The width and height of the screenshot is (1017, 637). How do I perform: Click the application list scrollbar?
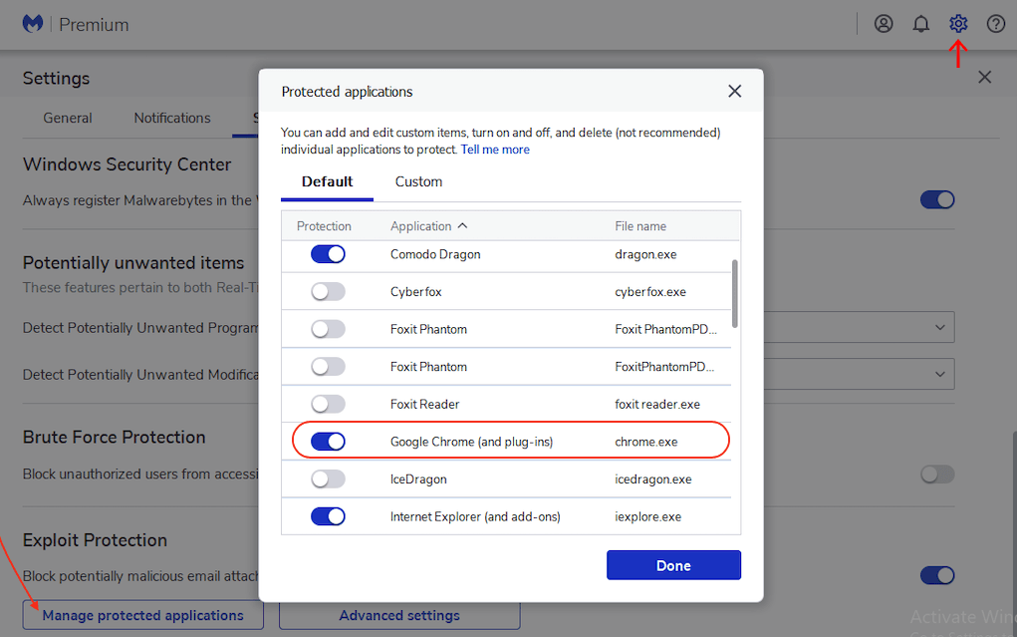click(x=734, y=293)
